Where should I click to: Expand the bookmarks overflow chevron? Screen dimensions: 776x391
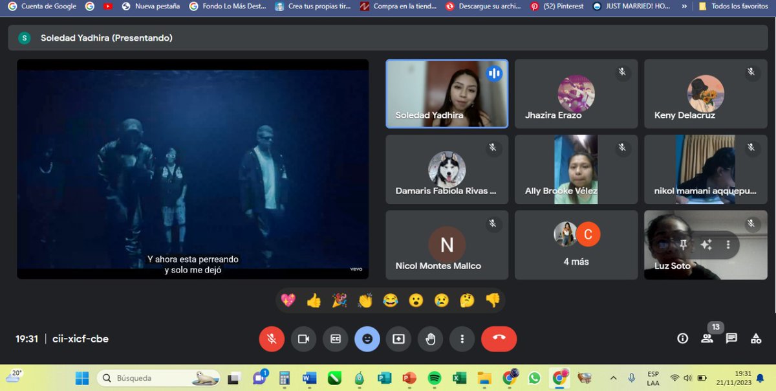tap(685, 6)
